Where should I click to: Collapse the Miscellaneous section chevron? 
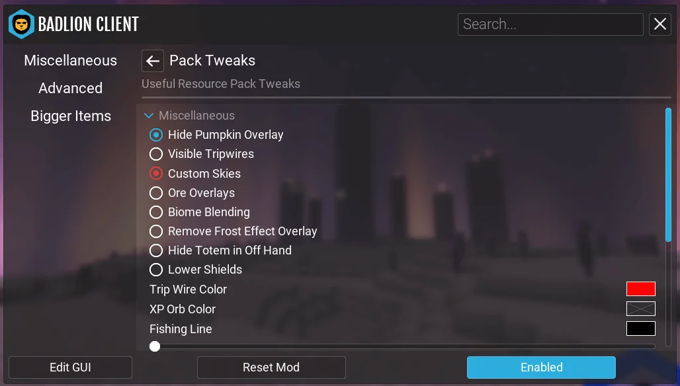[x=149, y=116]
